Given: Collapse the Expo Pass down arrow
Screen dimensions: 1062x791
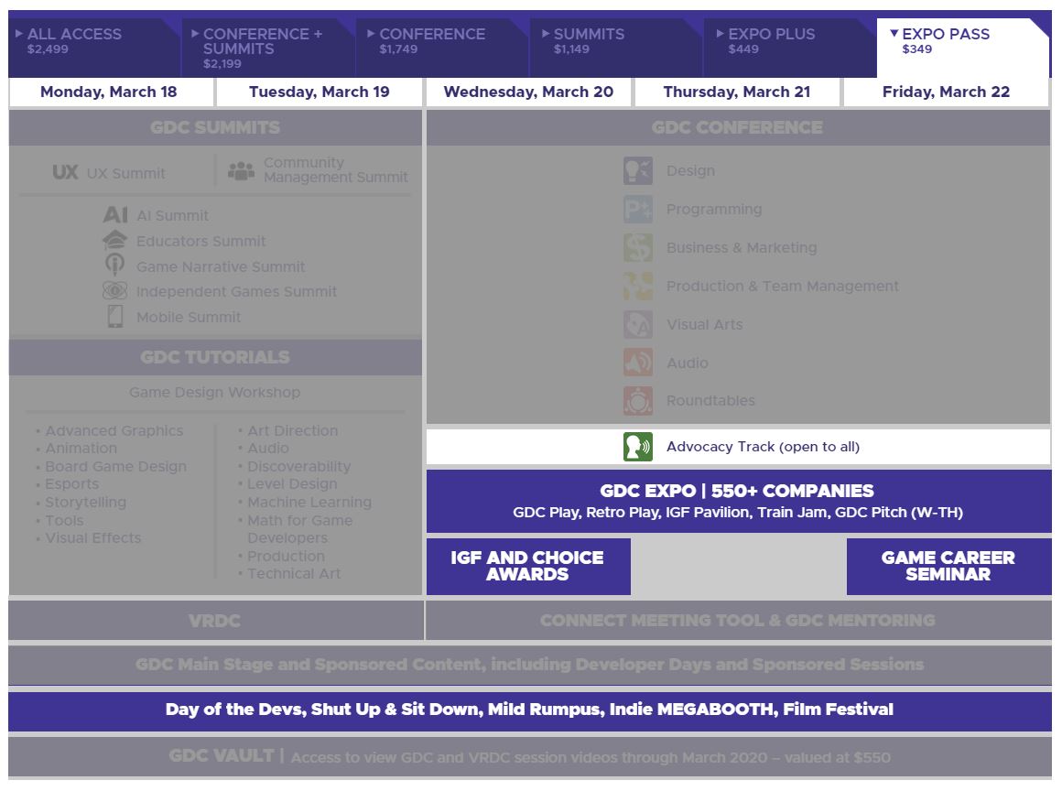Looking at the screenshot, I should [x=894, y=33].
